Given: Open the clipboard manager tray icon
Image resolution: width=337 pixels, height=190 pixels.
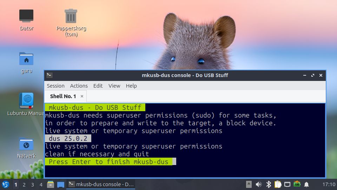Looking at the screenshot, I should [278, 184].
